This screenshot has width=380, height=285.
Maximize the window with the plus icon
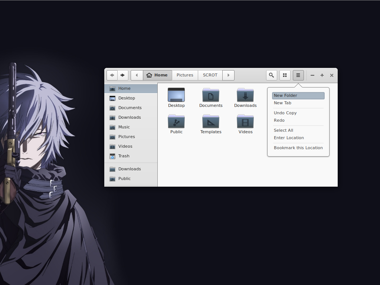322,75
